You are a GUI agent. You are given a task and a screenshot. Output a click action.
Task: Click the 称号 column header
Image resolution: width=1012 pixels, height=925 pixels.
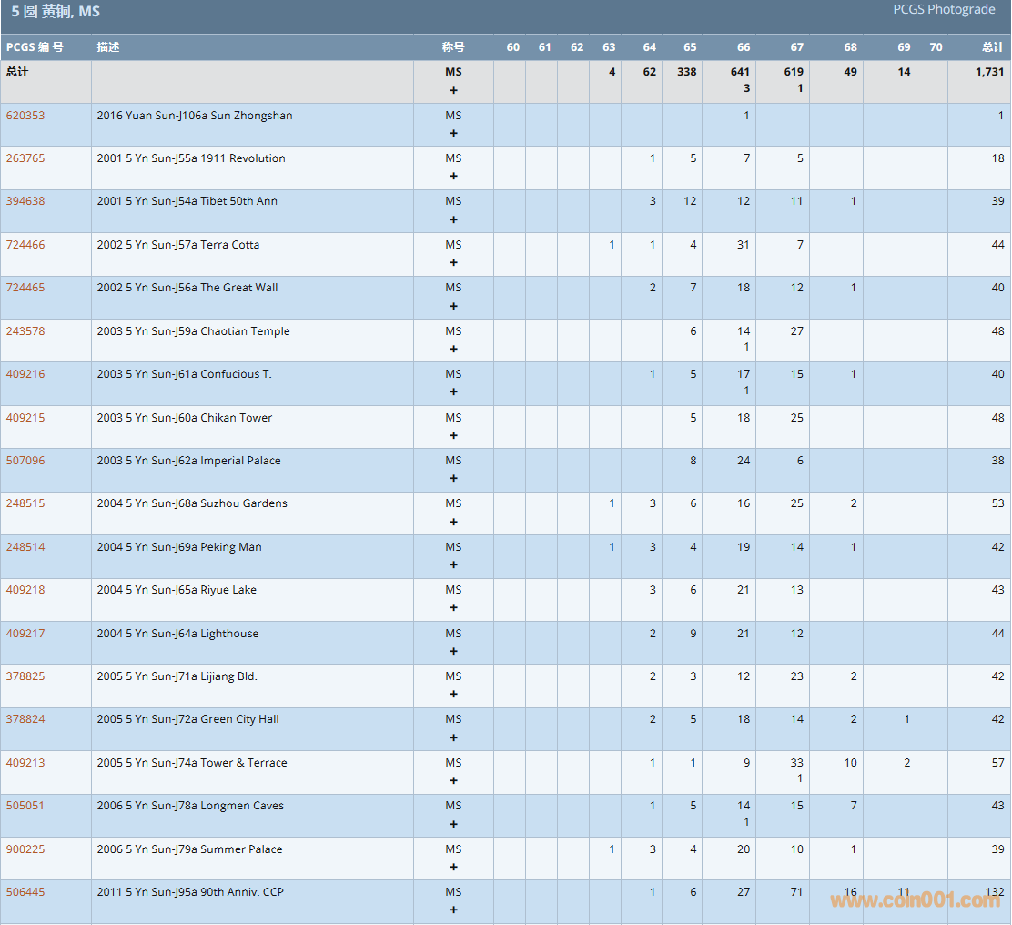453,47
